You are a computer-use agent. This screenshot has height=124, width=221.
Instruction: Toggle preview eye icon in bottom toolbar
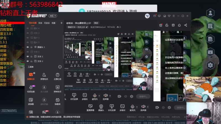coord(163,107)
